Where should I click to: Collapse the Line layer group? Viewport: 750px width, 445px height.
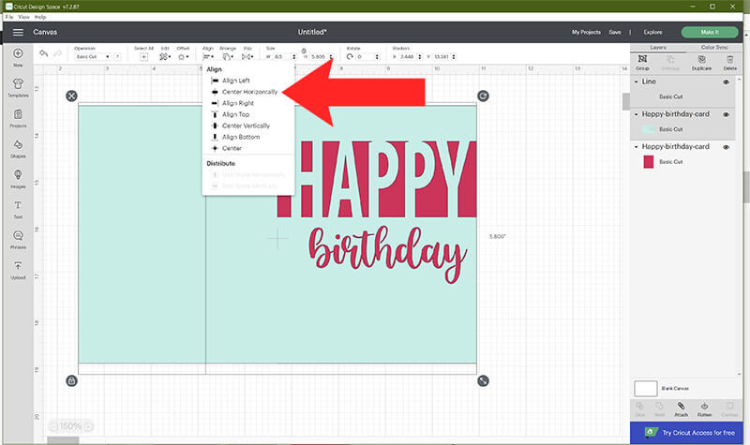pyautogui.click(x=636, y=82)
